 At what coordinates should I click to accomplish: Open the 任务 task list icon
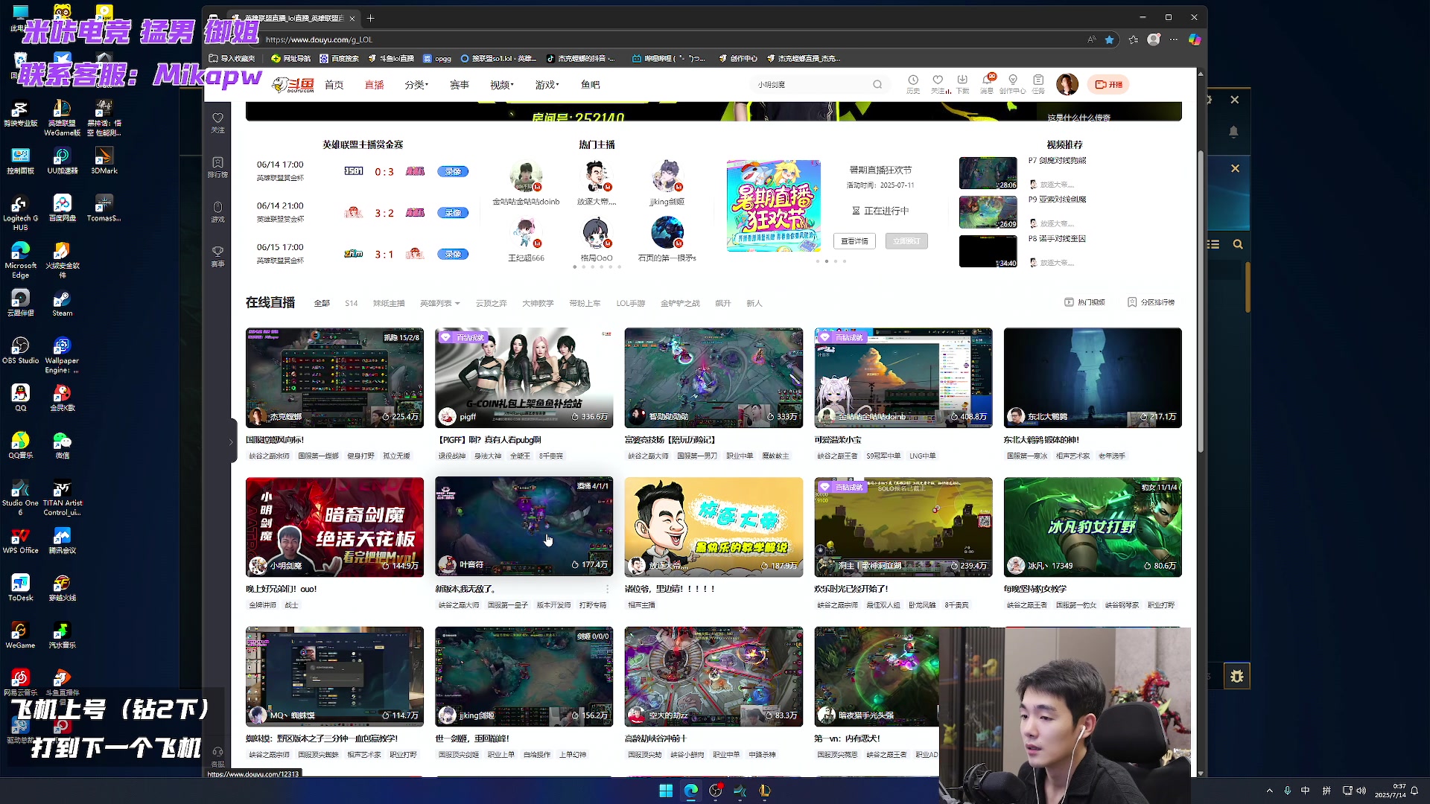pyautogui.click(x=1038, y=83)
